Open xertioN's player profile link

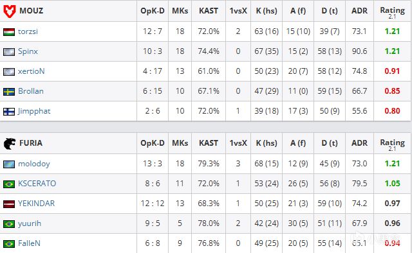(x=32, y=71)
